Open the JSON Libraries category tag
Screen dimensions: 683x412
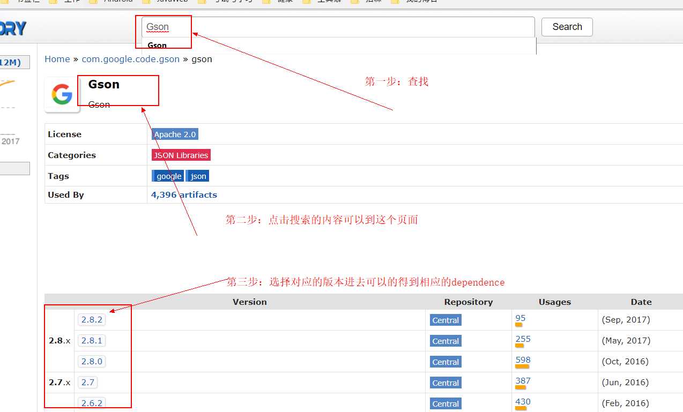click(181, 155)
